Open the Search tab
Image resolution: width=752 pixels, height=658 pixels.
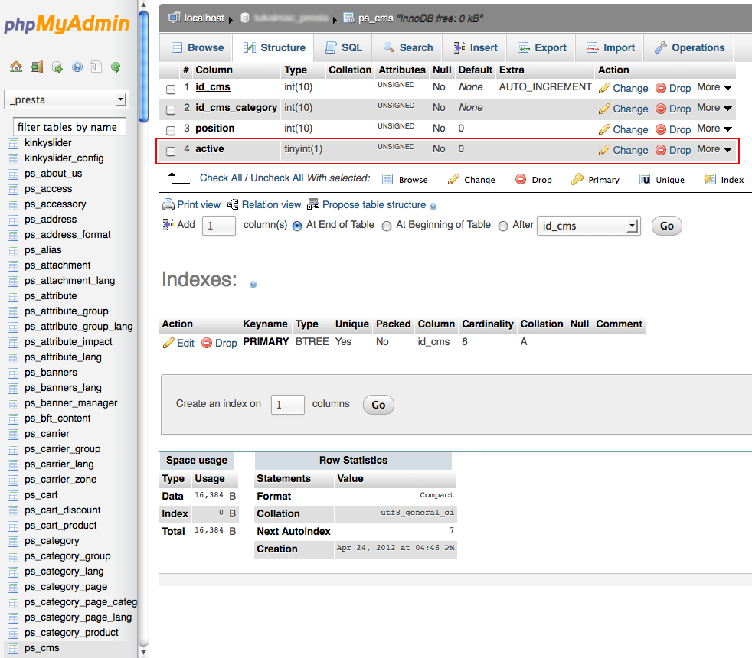tap(408, 48)
